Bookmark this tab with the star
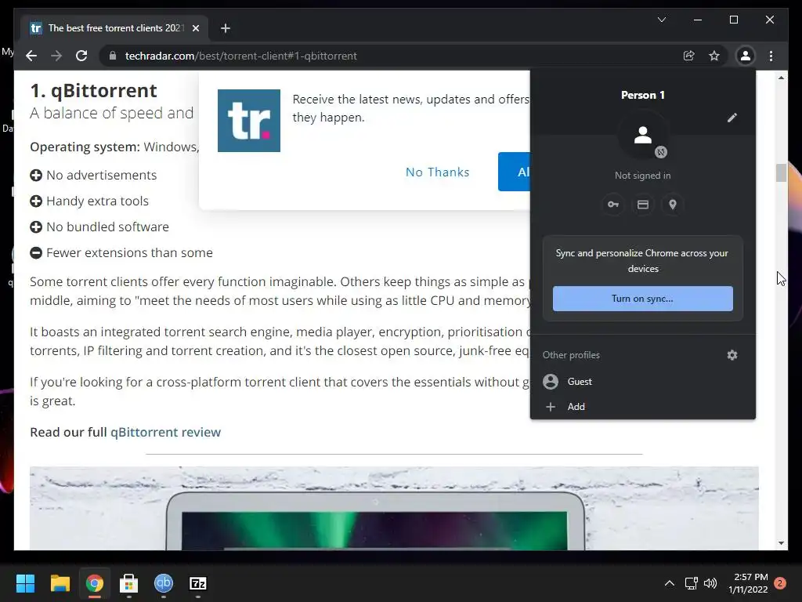This screenshot has height=602, width=802. [714, 56]
